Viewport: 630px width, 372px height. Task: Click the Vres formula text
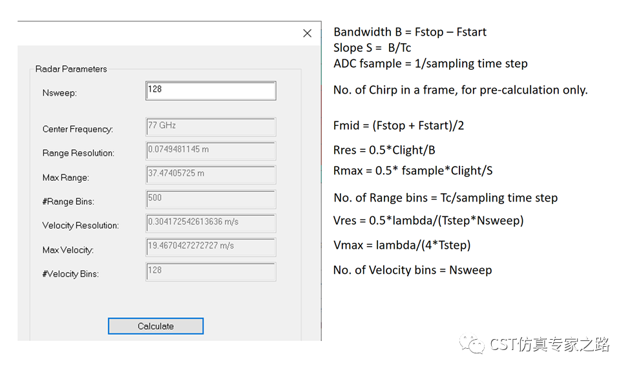pyautogui.click(x=428, y=220)
